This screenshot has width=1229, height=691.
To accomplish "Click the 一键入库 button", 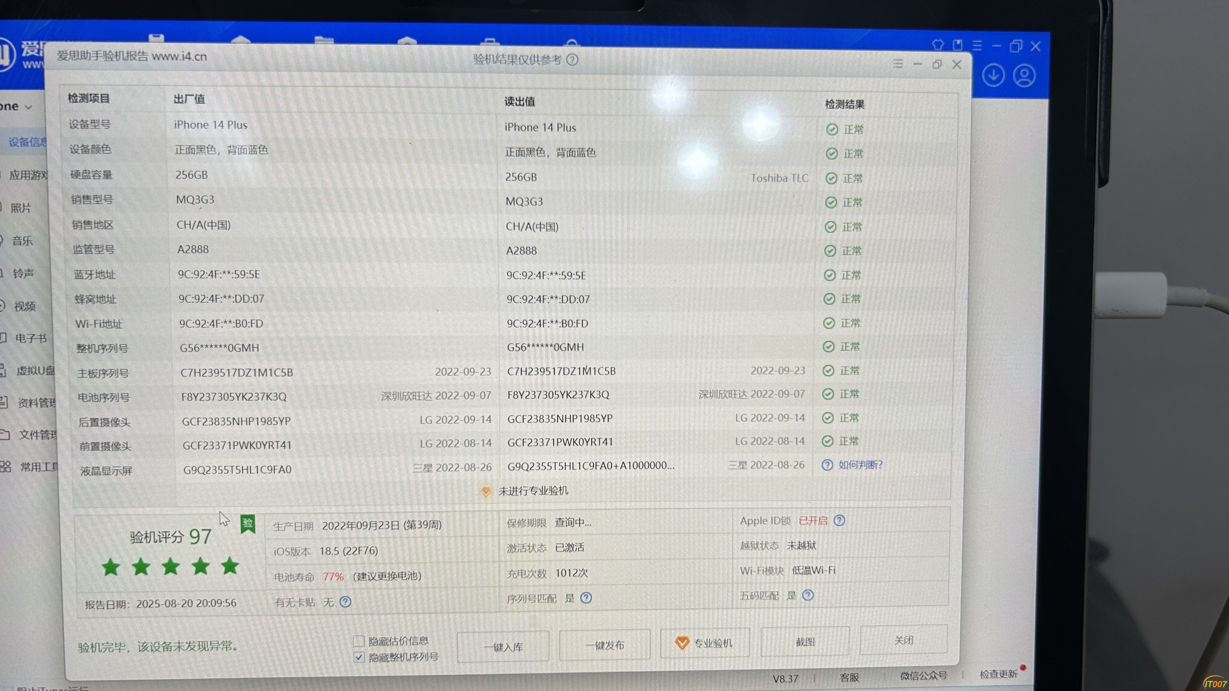I will click(x=503, y=647).
